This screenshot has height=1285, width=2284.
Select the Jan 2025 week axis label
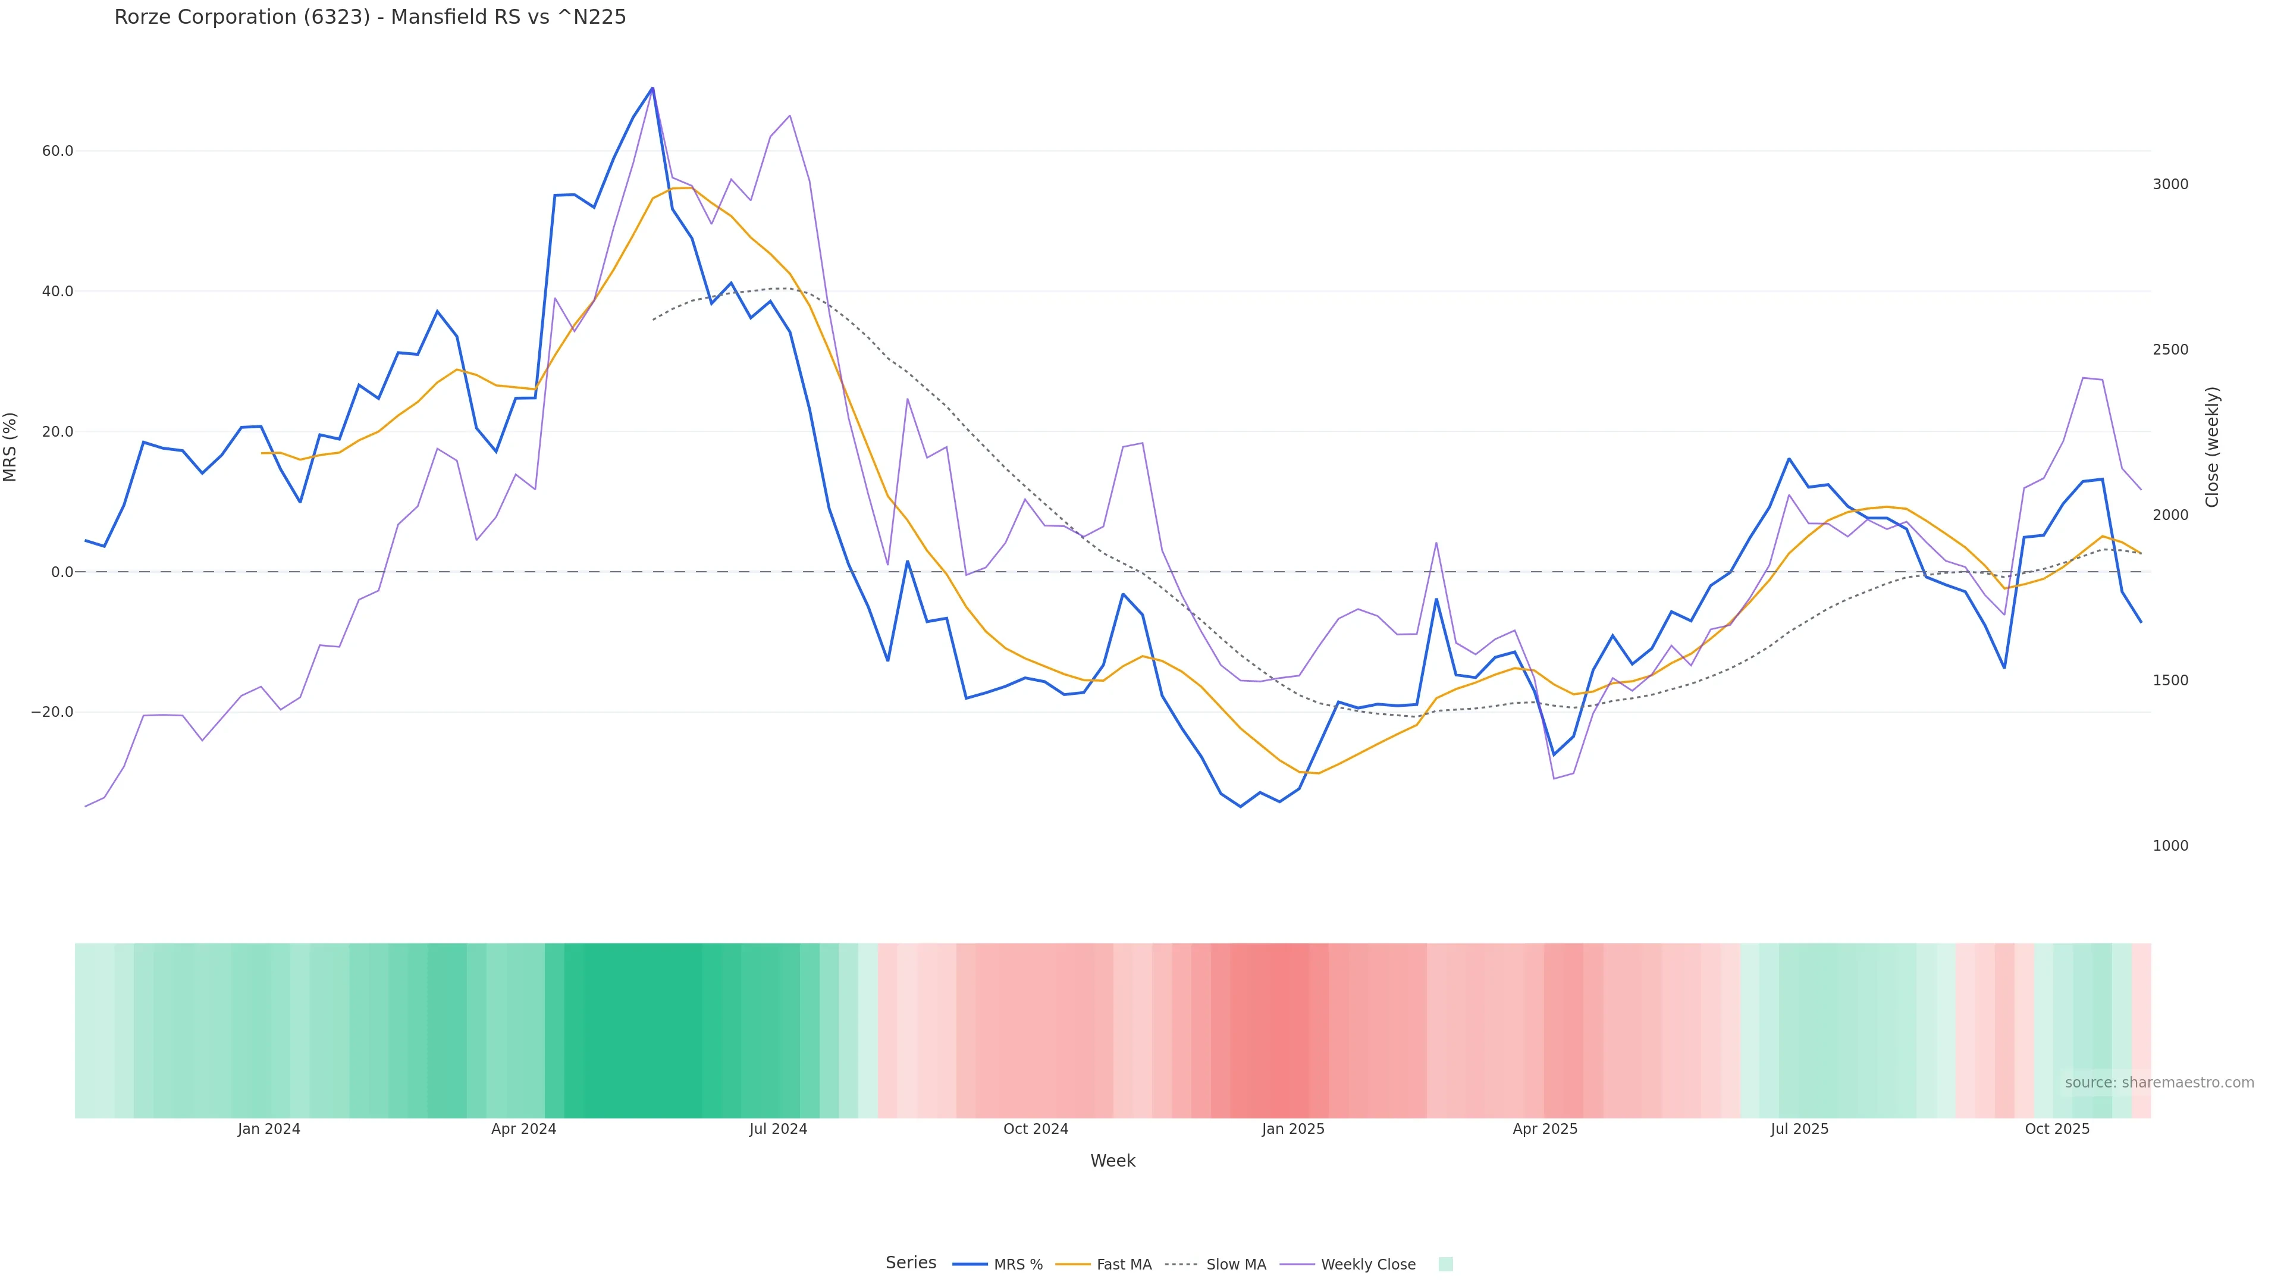click(1292, 1129)
